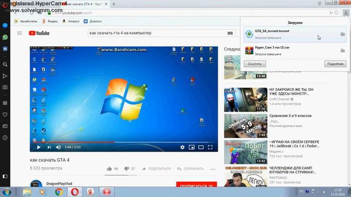Screen dimensions: 351x197
Task: Open more actions three-dot menu
Action: pyautogui.click(x=213, y=169)
